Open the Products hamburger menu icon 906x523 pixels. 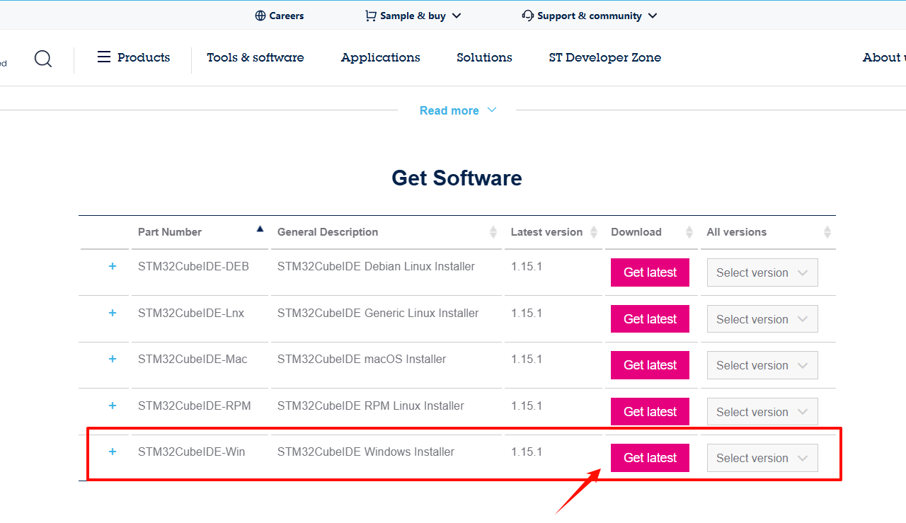104,57
